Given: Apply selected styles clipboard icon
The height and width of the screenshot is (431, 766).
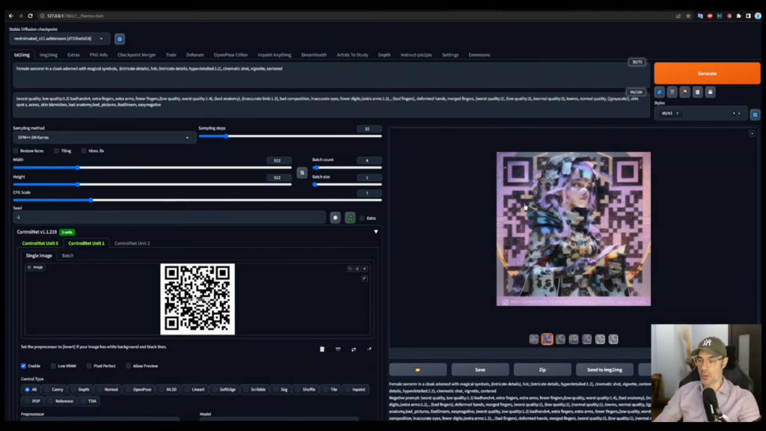Looking at the screenshot, I should coord(698,92).
